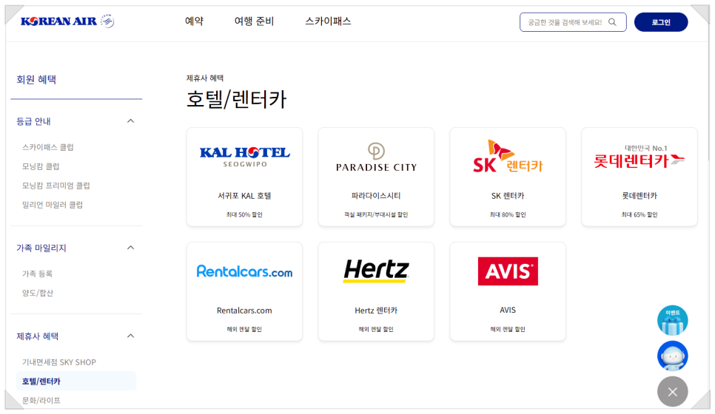Screen dimensions: 715x414
Task: Collapse the 가족 마일리지 section
Action: (130, 248)
